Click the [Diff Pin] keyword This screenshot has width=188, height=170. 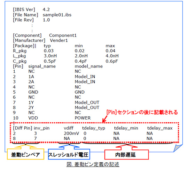point(23,128)
